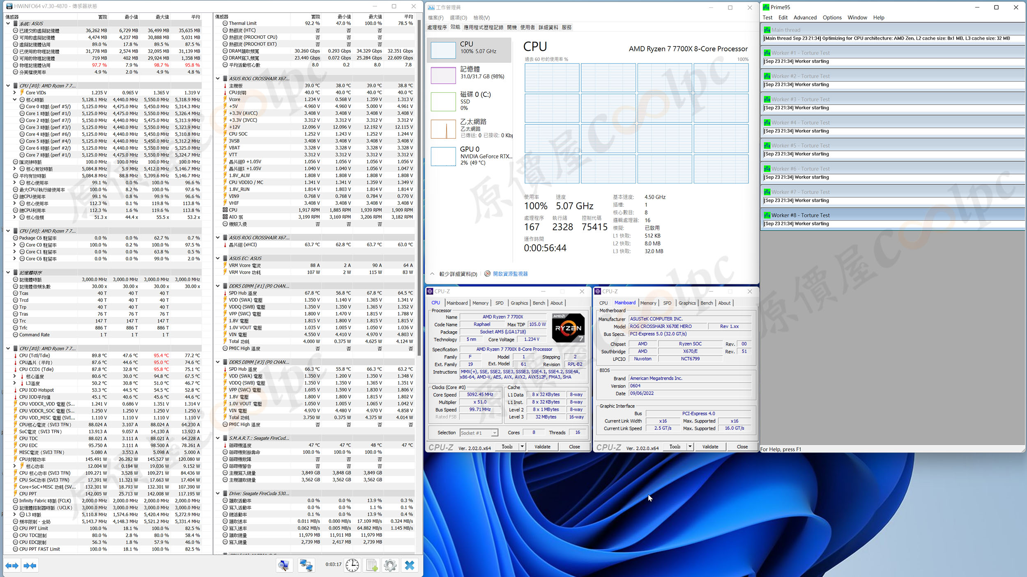Click the thermometer icon beside CPU (Tctl/Tdie)
The height and width of the screenshot is (577, 1027).
pyautogui.click(x=16, y=356)
